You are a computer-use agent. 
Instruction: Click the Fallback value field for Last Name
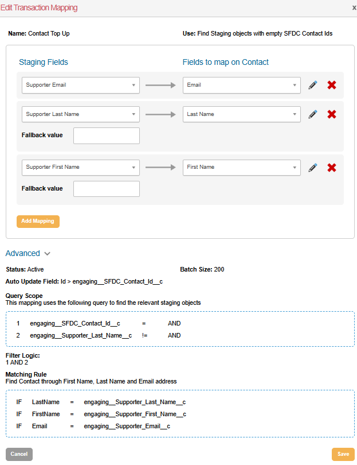[x=106, y=135]
